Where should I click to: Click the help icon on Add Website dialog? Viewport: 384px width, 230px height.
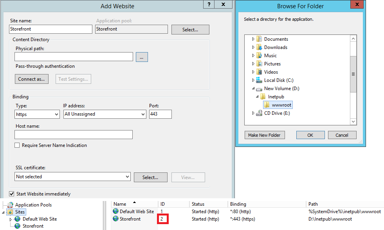click(x=208, y=4)
